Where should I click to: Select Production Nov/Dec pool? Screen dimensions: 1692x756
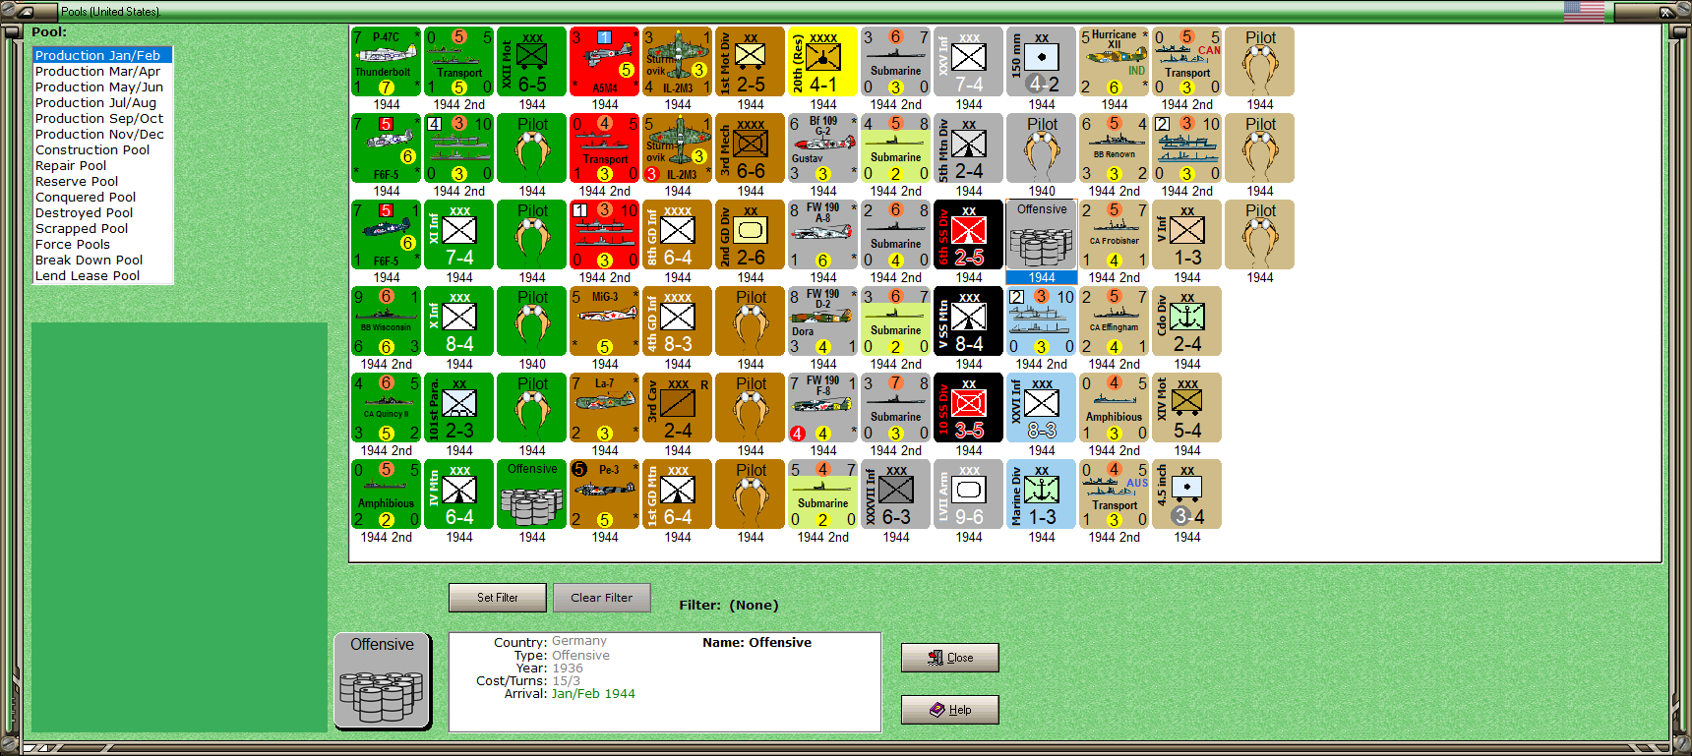click(102, 134)
